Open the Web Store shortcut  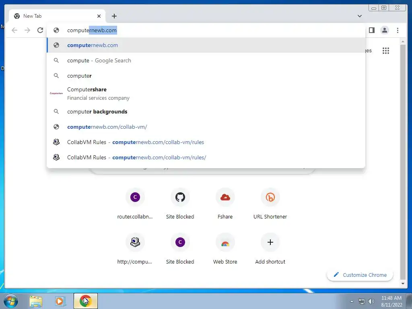tap(225, 249)
